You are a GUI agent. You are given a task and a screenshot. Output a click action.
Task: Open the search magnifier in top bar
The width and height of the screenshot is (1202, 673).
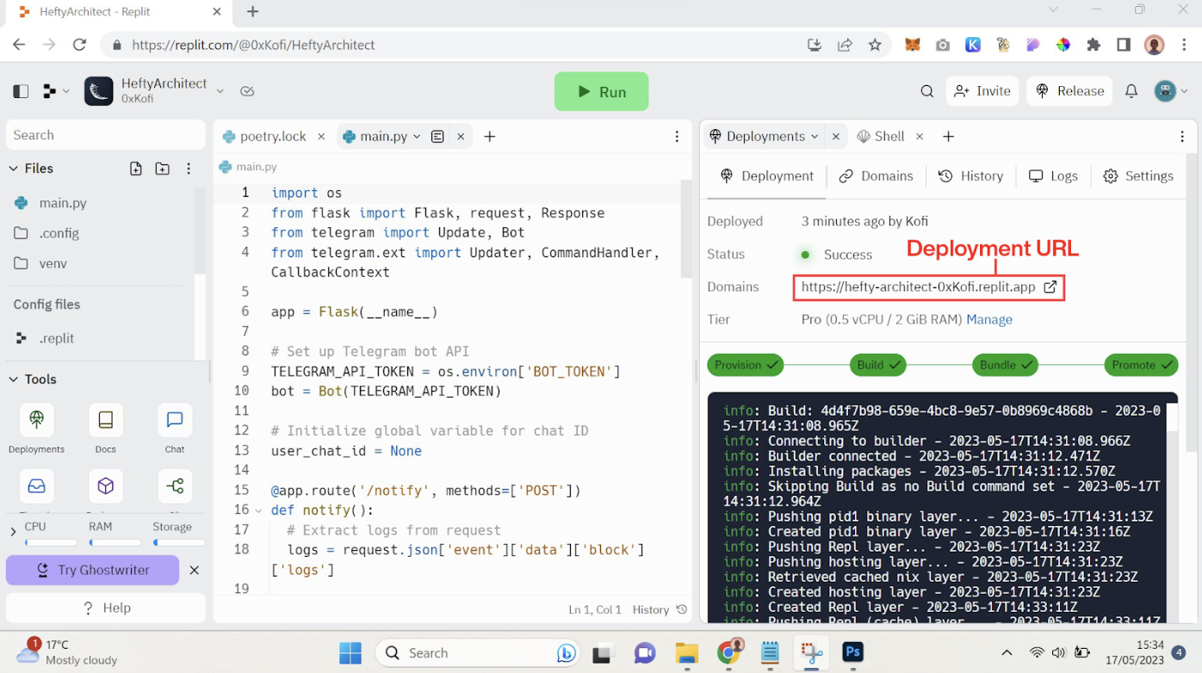click(x=926, y=91)
